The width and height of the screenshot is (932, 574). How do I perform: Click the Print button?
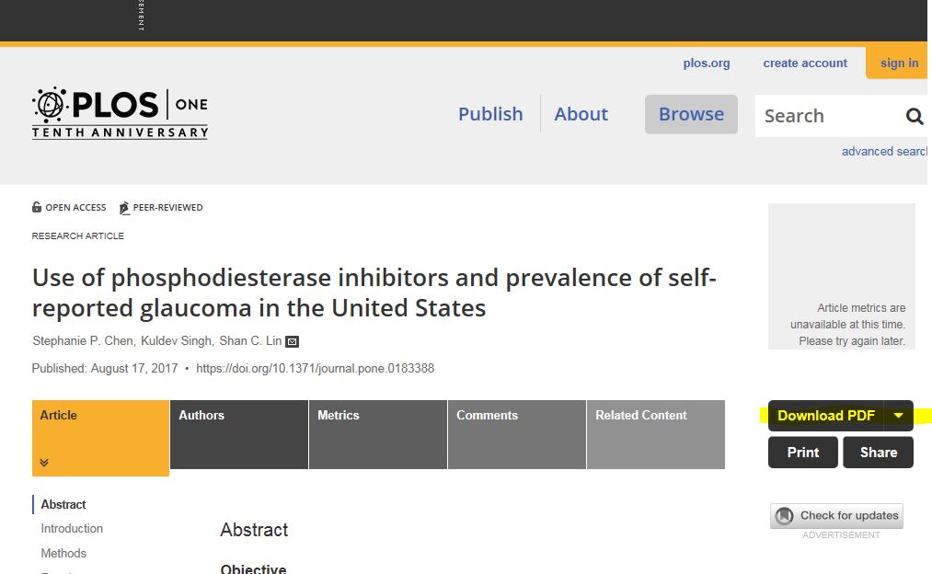[x=803, y=453]
